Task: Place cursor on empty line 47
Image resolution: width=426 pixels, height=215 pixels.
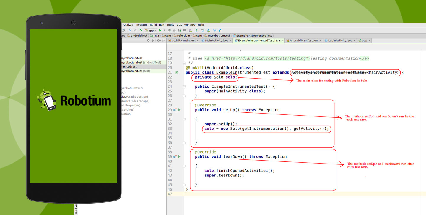Action: [x=305, y=194]
